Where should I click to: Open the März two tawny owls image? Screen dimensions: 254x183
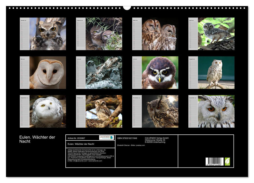[x=160, y=34]
